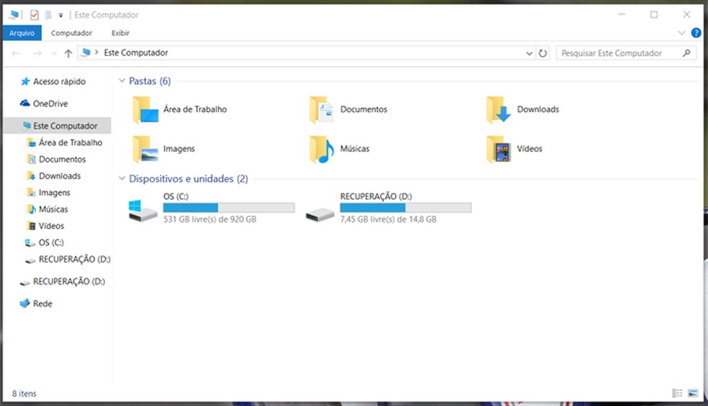
Task: Open the Exibir ribbon tab
Action: tap(121, 33)
